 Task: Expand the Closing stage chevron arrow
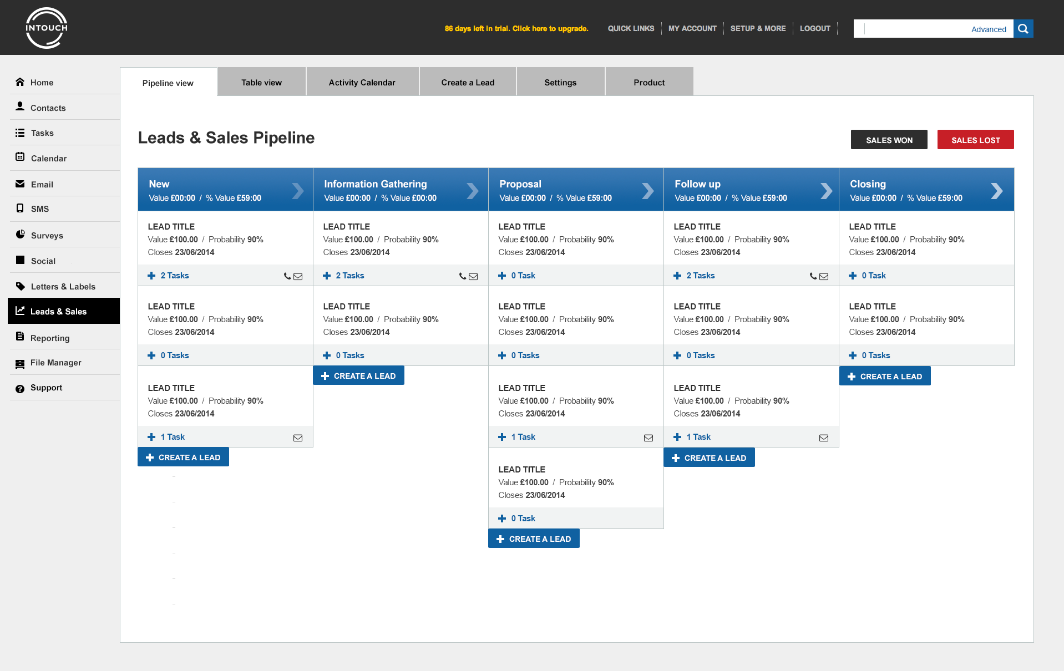click(x=996, y=191)
